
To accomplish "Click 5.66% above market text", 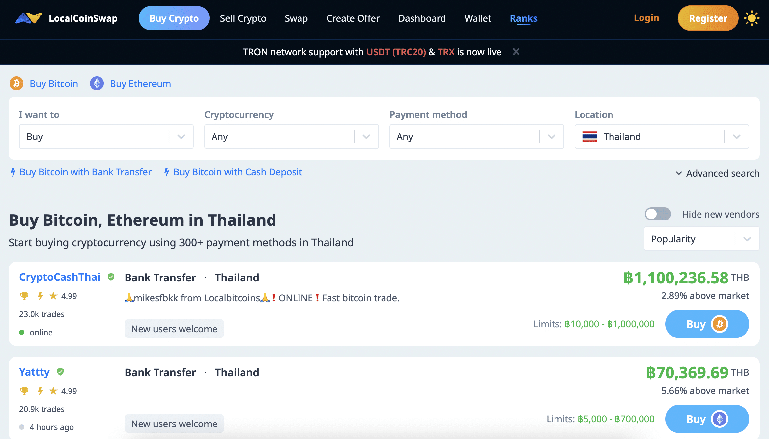I will [705, 391].
